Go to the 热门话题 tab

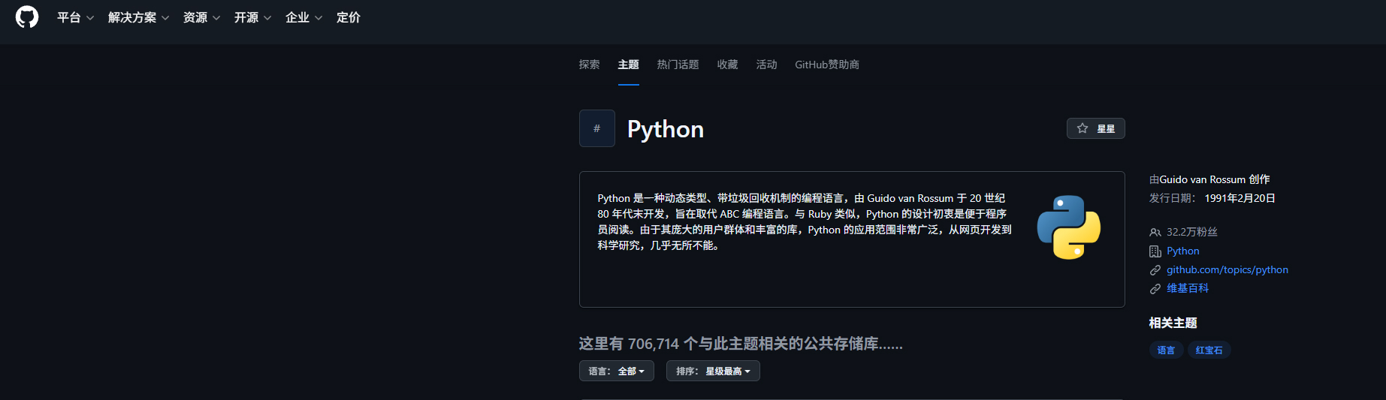(x=678, y=65)
